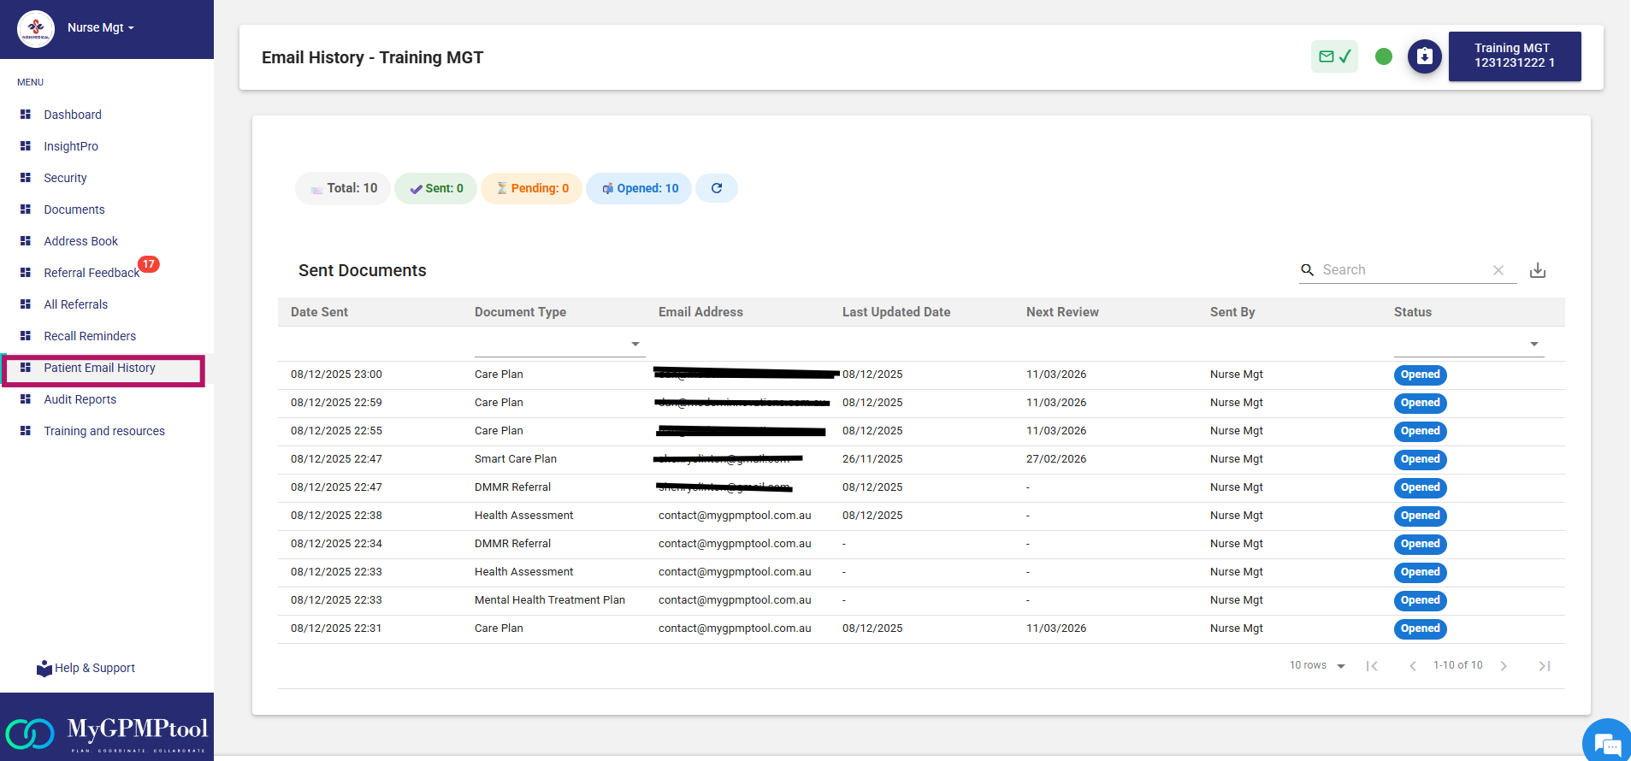This screenshot has height=761, width=1631.
Task: Click the refresh icon beside Opened count
Action: tap(717, 188)
